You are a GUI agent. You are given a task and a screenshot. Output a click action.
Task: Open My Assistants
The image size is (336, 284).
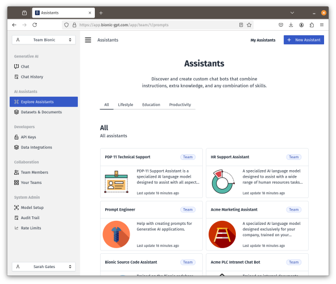coord(263,40)
